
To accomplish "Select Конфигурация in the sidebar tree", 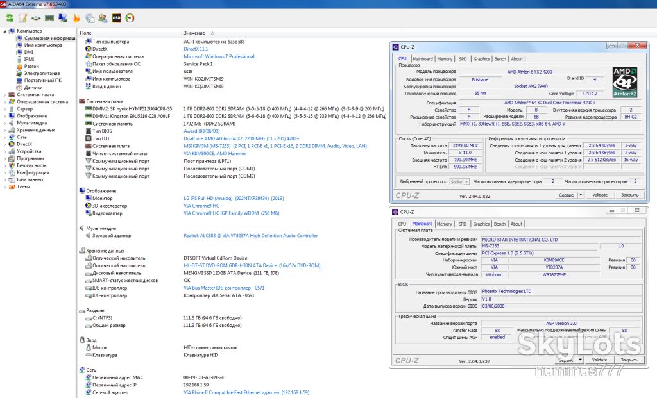I will click(x=33, y=173).
